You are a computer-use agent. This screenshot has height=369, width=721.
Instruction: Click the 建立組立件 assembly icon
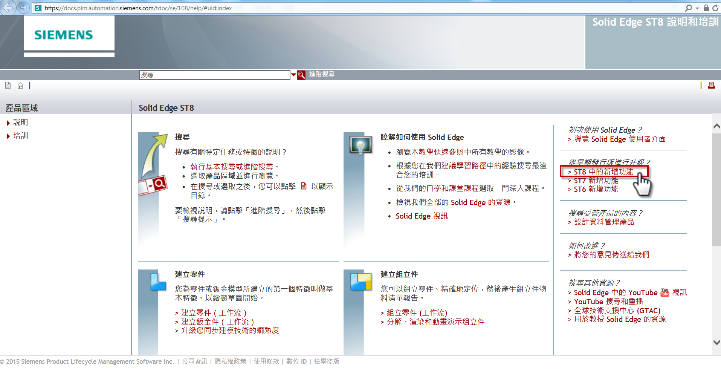[x=360, y=282]
